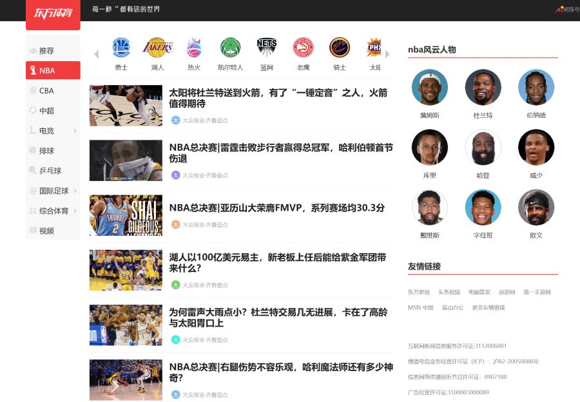Open the Brooklyn Nets (篮网) logo filter
The image size is (580, 402).
pyautogui.click(x=267, y=46)
